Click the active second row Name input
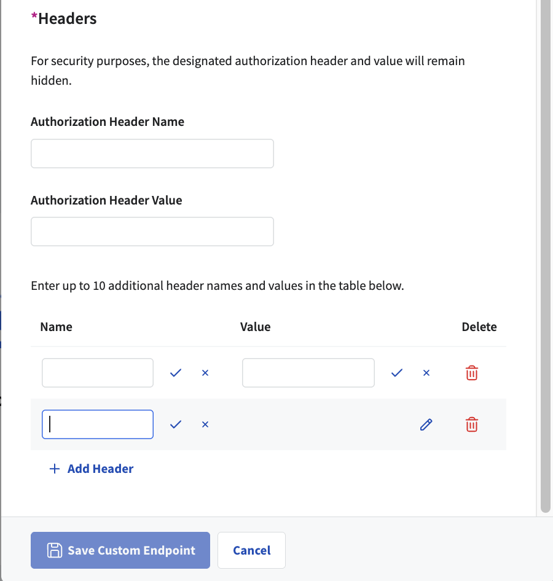The height and width of the screenshot is (581, 553). point(98,424)
